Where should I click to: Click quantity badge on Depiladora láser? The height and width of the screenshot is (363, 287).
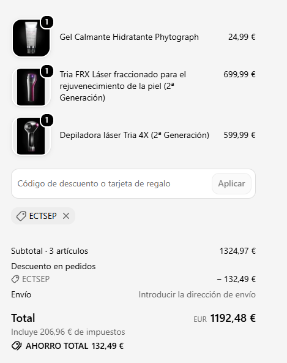pos(47,120)
